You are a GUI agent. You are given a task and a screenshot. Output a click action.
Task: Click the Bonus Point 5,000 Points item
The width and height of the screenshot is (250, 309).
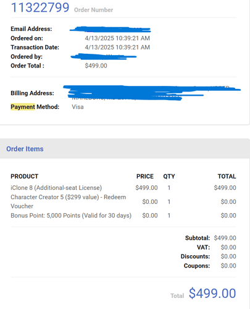click(71, 216)
